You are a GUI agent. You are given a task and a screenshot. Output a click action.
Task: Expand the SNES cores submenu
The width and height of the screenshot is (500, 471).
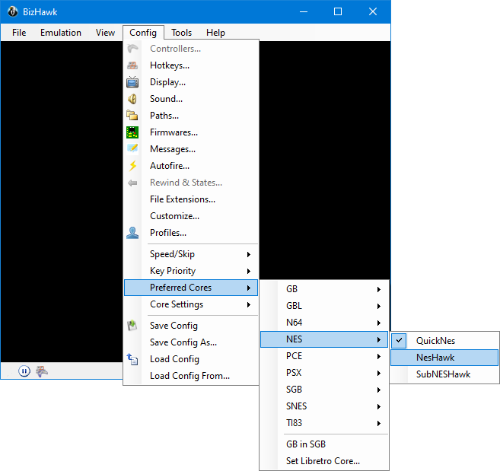tap(324, 406)
